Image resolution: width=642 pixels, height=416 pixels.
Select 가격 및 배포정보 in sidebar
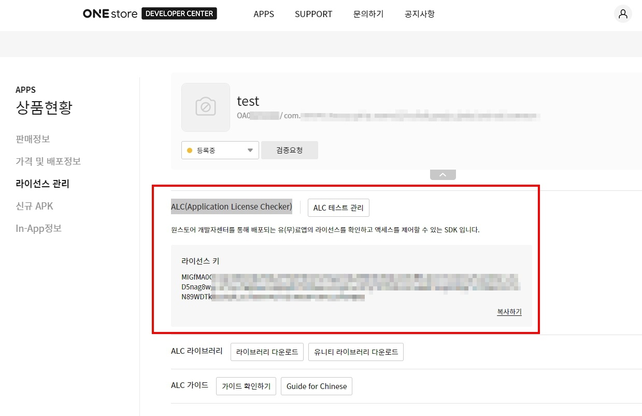[48, 161]
